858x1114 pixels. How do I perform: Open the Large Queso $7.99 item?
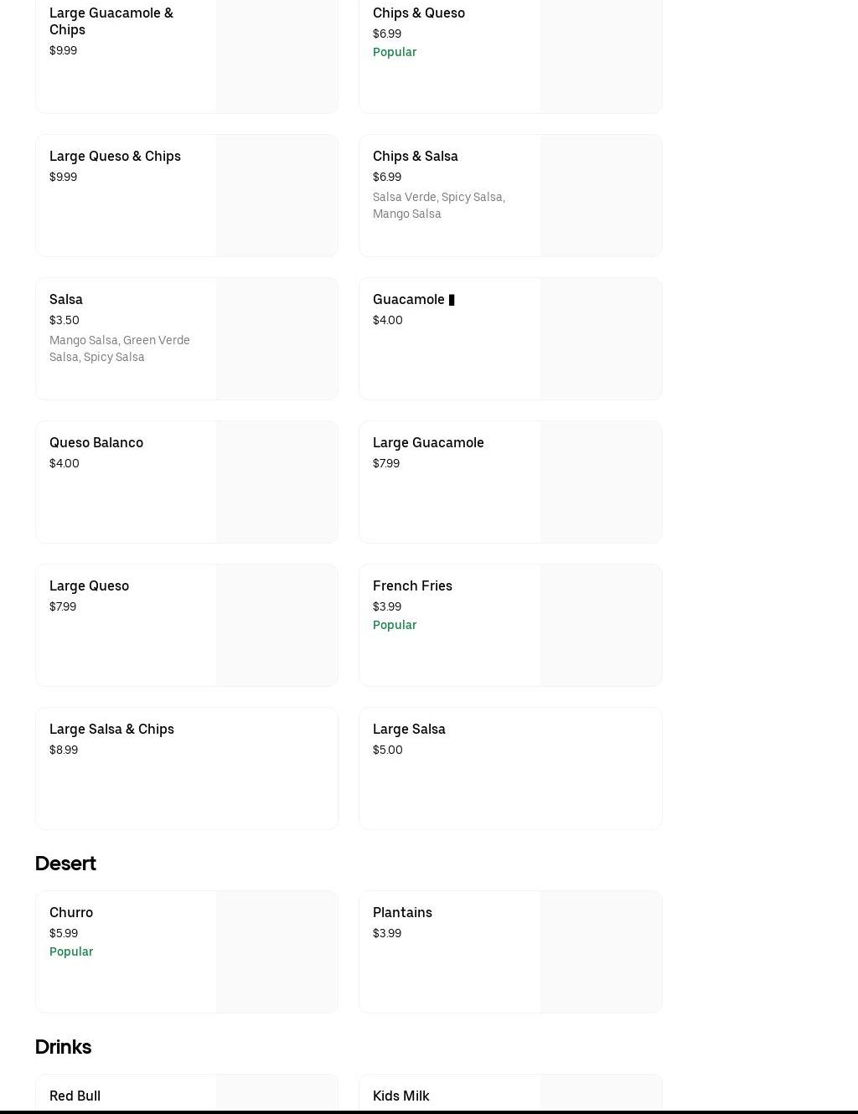click(x=187, y=625)
